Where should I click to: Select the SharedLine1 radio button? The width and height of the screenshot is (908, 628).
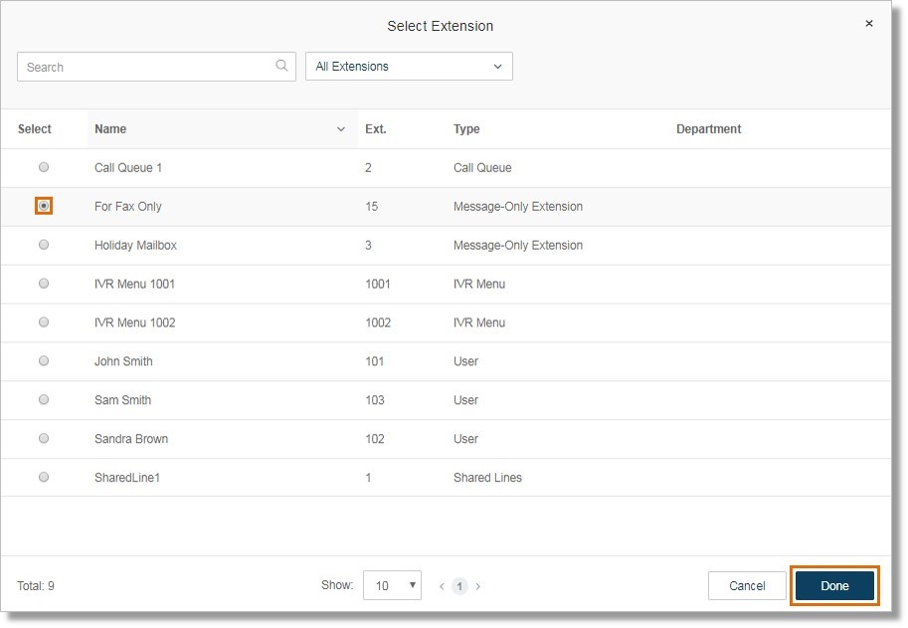coord(44,478)
